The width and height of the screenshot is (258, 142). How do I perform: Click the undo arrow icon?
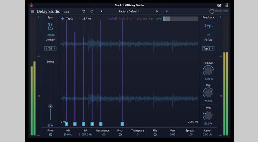(84, 11)
